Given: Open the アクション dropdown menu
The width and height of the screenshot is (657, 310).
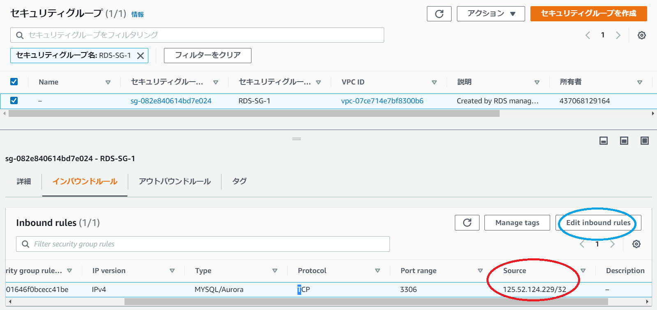Looking at the screenshot, I should click(491, 14).
